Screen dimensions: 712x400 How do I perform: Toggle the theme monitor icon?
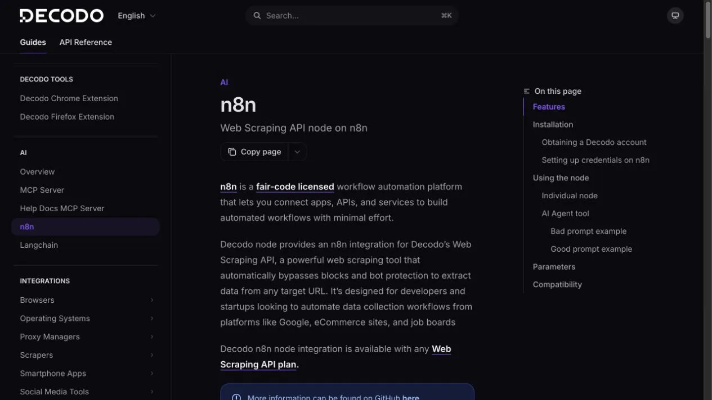click(x=675, y=16)
